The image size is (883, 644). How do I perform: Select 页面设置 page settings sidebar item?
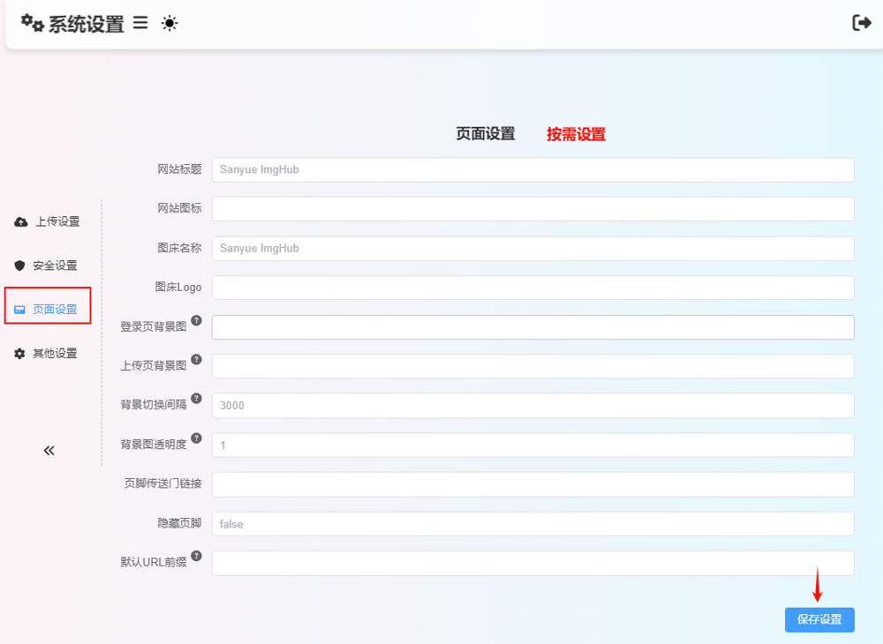tap(48, 310)
